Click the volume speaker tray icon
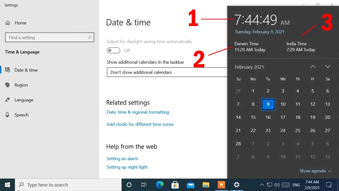The height and width of the screenshot is (191, 339). pyautogui.click(x=277, y=185)
